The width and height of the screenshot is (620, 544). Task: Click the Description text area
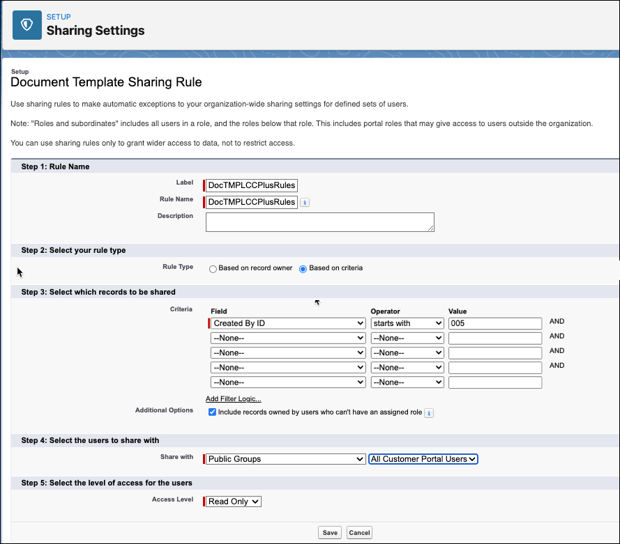[320, 222]
